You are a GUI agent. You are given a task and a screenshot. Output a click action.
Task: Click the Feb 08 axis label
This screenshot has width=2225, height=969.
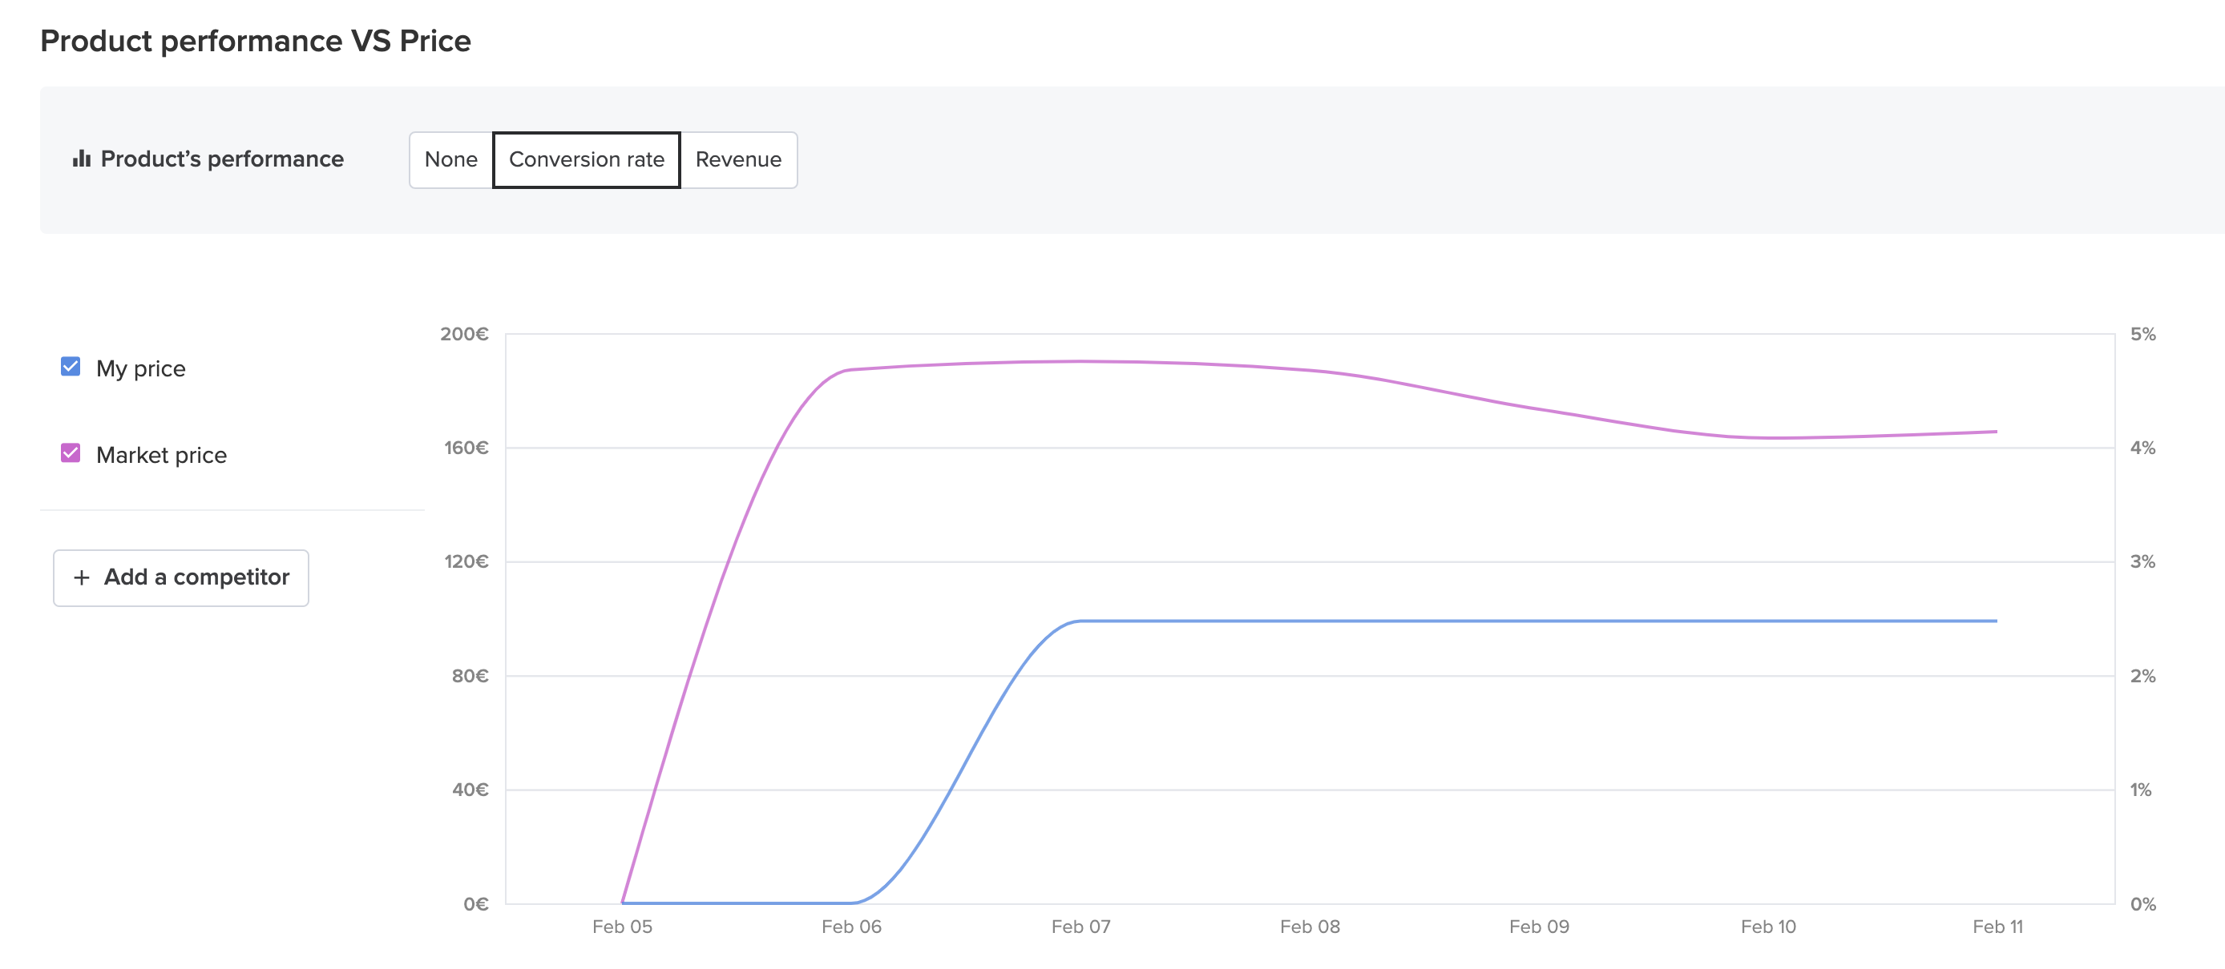pos(1310,927)
